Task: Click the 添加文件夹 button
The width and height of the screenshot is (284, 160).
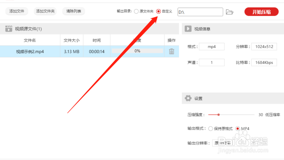Action: [45, 11]
